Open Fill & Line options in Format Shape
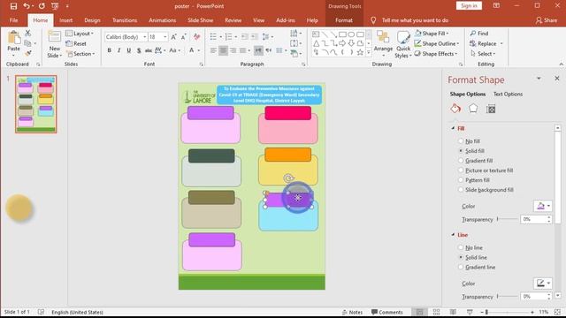This screenshot has width=566, height=318. [455, 109]
